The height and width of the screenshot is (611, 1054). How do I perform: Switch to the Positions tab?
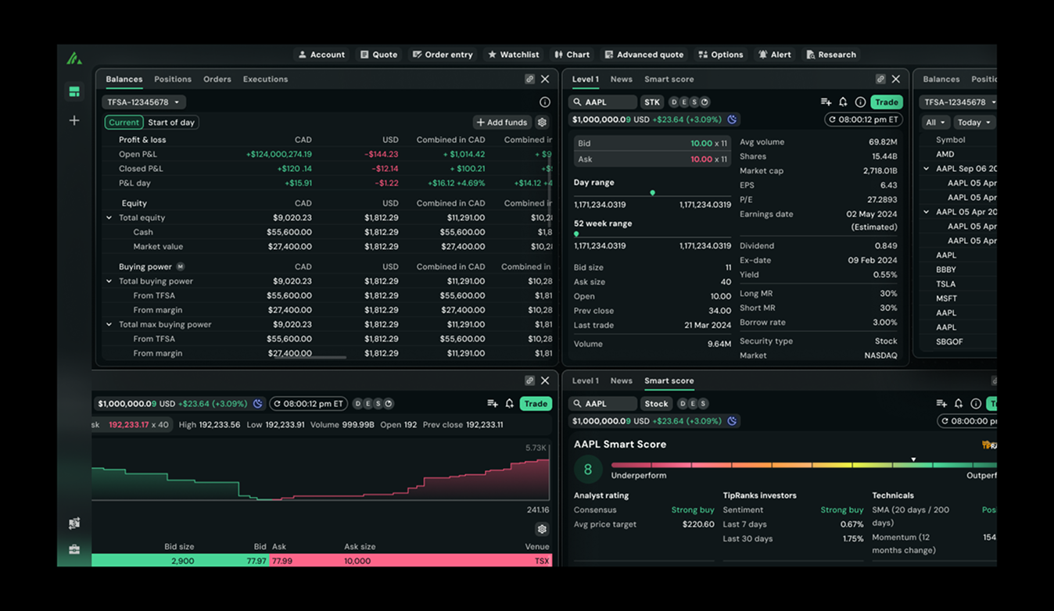coord(173,79)
